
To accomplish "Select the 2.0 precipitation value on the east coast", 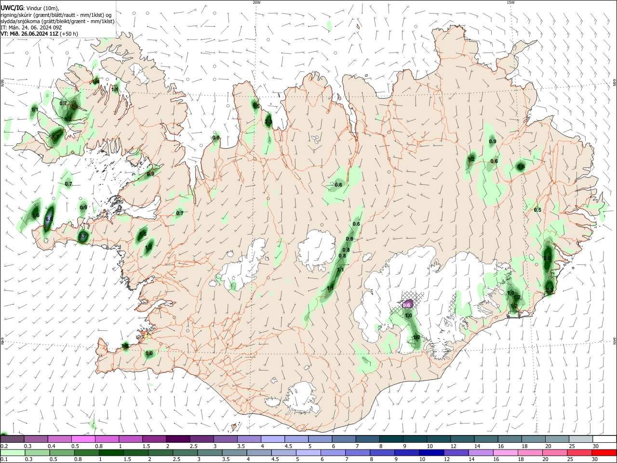I will point(547,258).
